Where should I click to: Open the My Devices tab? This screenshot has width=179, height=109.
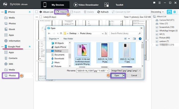pos(55,5)
